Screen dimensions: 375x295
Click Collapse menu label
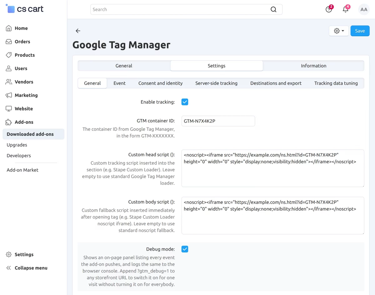point(31,268)
